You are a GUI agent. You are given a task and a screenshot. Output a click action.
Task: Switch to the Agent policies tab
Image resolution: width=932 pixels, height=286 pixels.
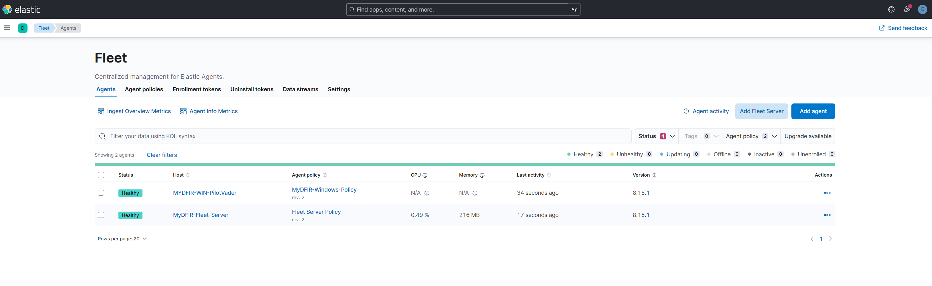pos(144,89)
